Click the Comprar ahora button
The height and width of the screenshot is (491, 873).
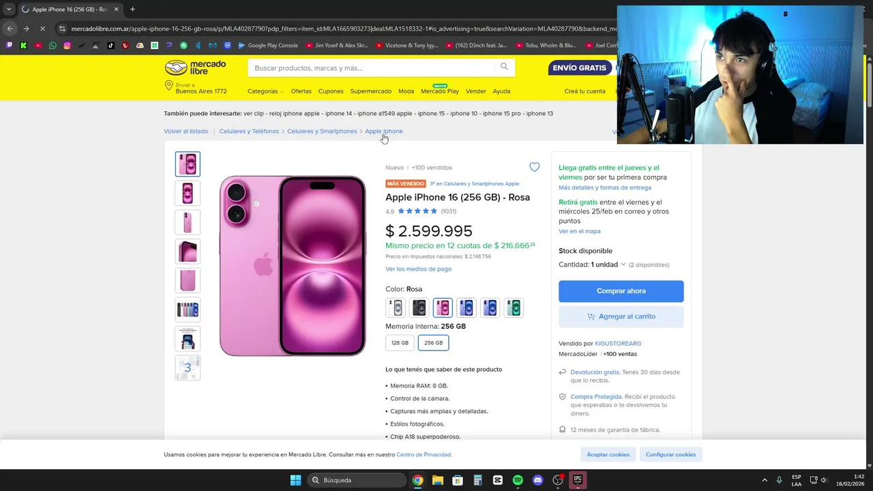pos(621,291)
